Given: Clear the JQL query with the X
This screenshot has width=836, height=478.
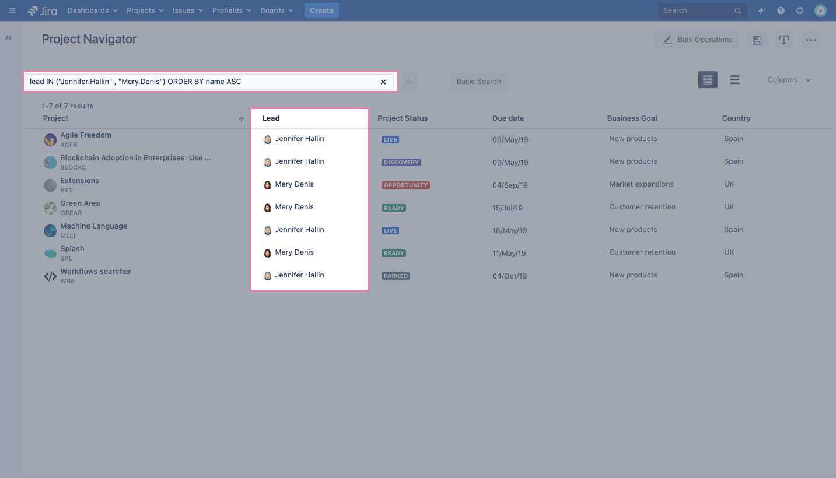Looking at the screenshot, I should tap(383, 82).
